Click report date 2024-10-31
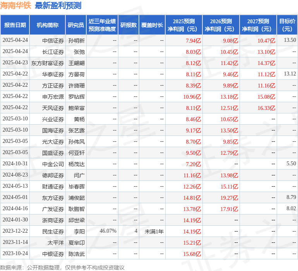Screen dimensions: 298x271 (x=15, y=163)
